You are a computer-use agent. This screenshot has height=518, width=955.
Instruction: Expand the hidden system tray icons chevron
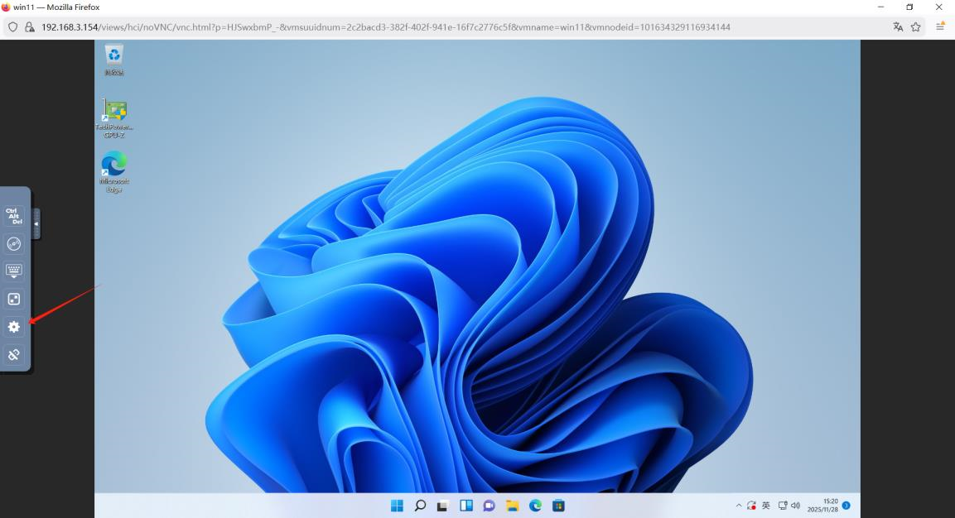click(739, 506)
